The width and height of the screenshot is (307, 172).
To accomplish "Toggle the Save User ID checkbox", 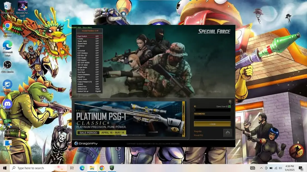I will (230, 107).
